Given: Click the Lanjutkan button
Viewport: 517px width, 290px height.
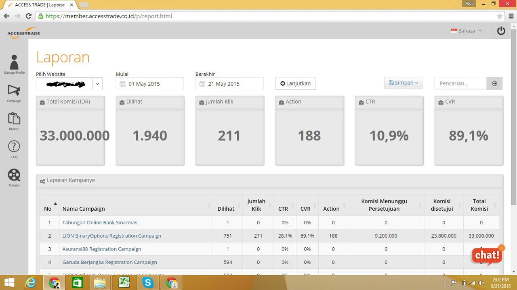Looking at the screenshot, I should pos(295,83).
